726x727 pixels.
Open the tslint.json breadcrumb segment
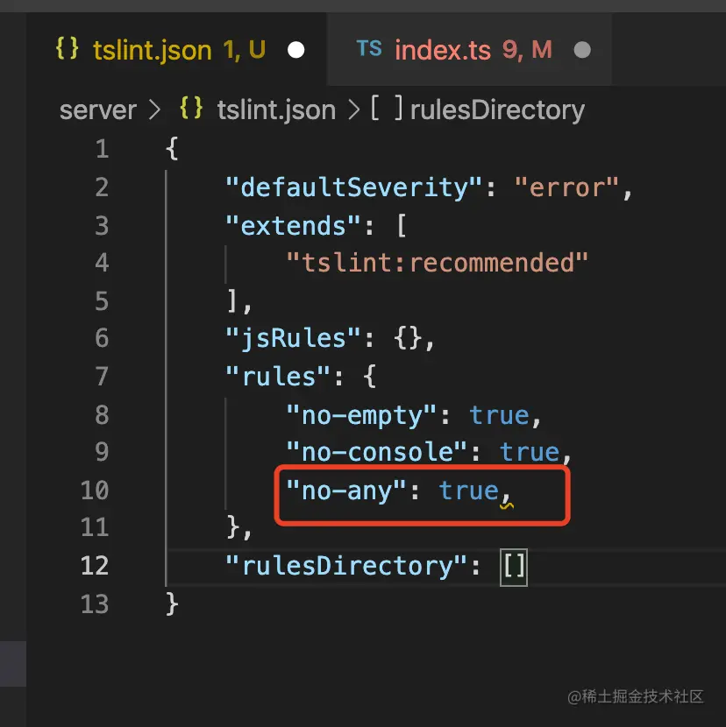(276, 110)
